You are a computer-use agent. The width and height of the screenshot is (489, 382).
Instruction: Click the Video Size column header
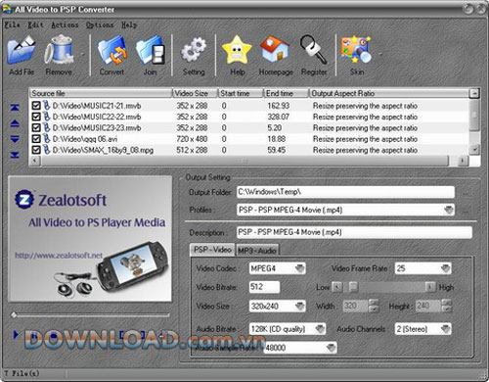(195, 93)
